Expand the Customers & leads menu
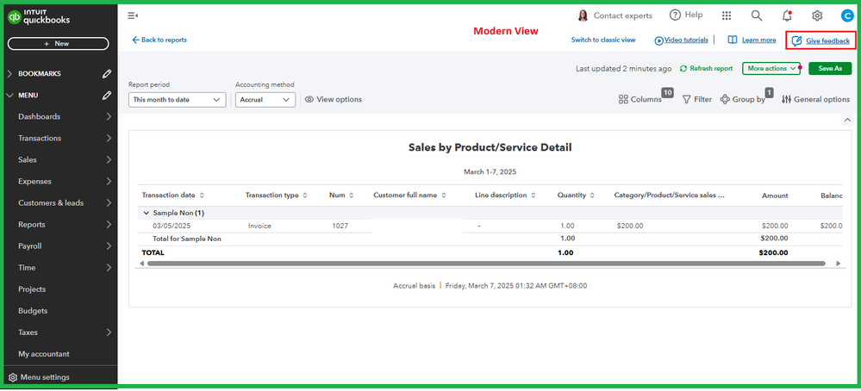 click(x=109, y=203)
